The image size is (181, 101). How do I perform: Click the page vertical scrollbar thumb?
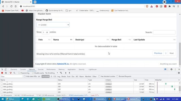tap(180, 54)
